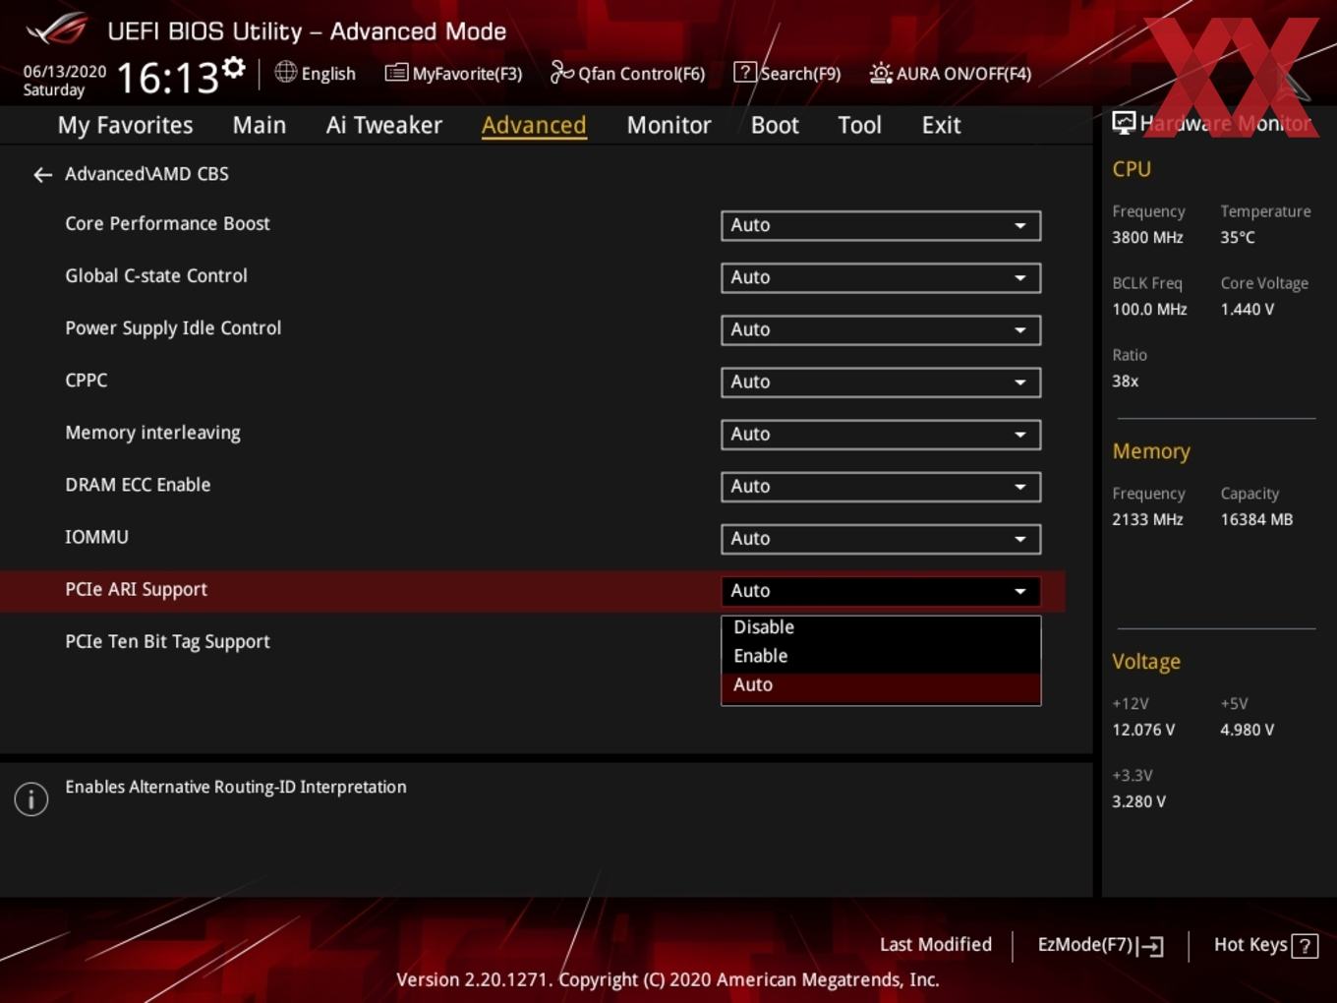Click memory capacity 16384 MB value
The width and height of the screenshot is (1337, 1003).
(1256, 520)
